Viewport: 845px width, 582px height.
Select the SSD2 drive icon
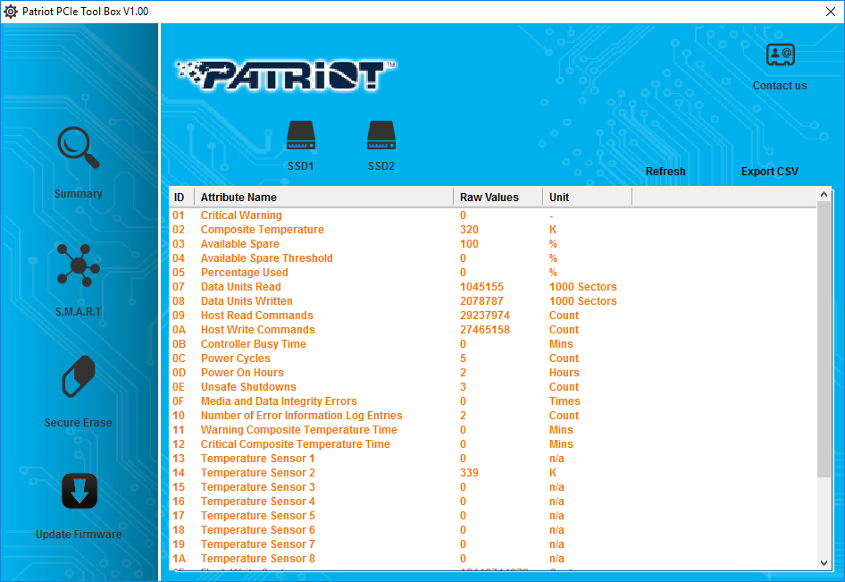coord(381,135)
